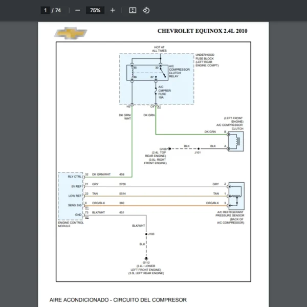Click the A/C refrigerant pressure sensor symbol
This screenshot has width=307, height=307.
[x=236, y=195]
